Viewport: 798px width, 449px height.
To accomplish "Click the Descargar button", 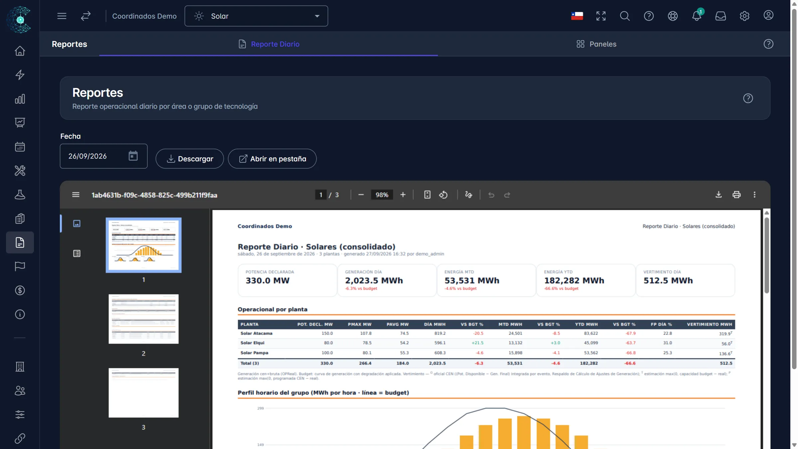I will coord(190,159).
